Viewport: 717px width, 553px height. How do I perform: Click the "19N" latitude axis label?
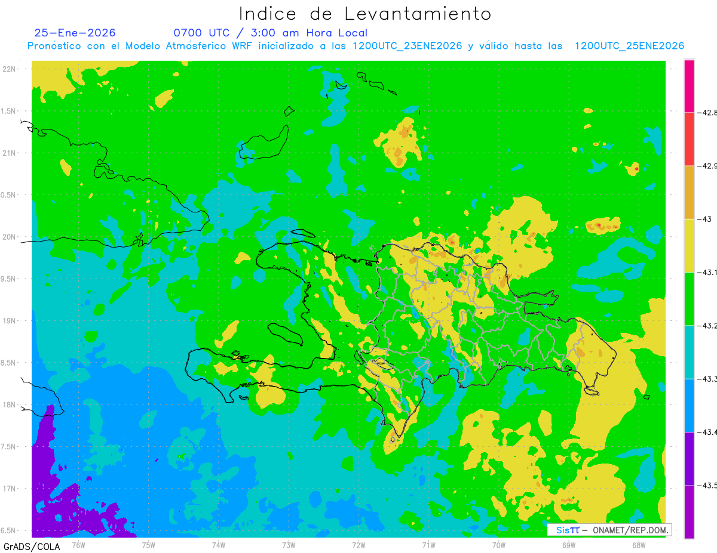pos(9,321)
